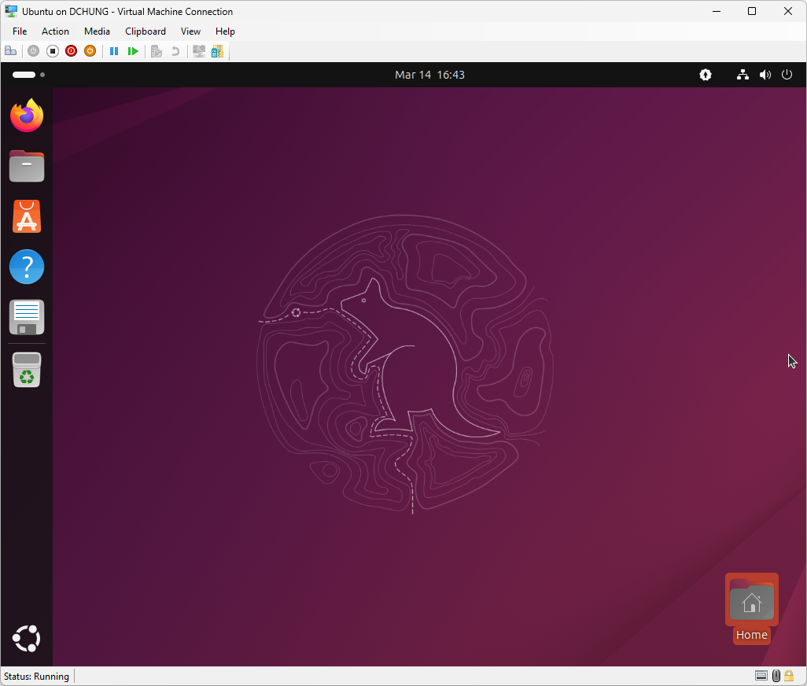Click the update indicator icon in top bar
Image resolution: width=807 pixels, height=686 pixels.
pyautogui.click(x=705, y=75)
